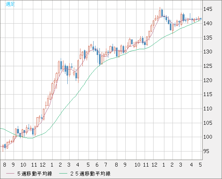Image resolution: width=222 pixels, height=179 pixels.
Task: Click the 140 price axis label
Action: point(208,23)
